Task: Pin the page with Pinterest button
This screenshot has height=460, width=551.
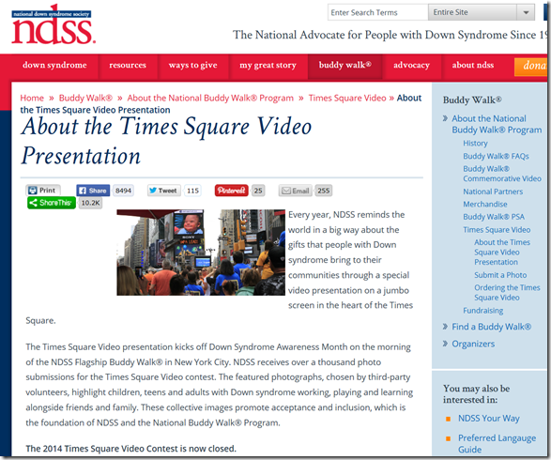Action: click(232, 191)
